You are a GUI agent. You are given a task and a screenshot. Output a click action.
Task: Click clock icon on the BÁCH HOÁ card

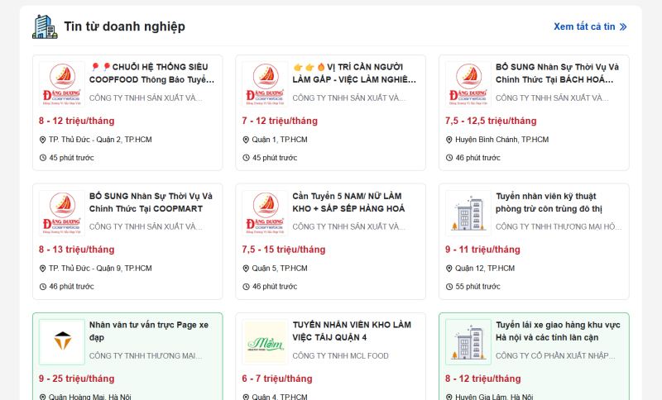click(x=449, y=158)
